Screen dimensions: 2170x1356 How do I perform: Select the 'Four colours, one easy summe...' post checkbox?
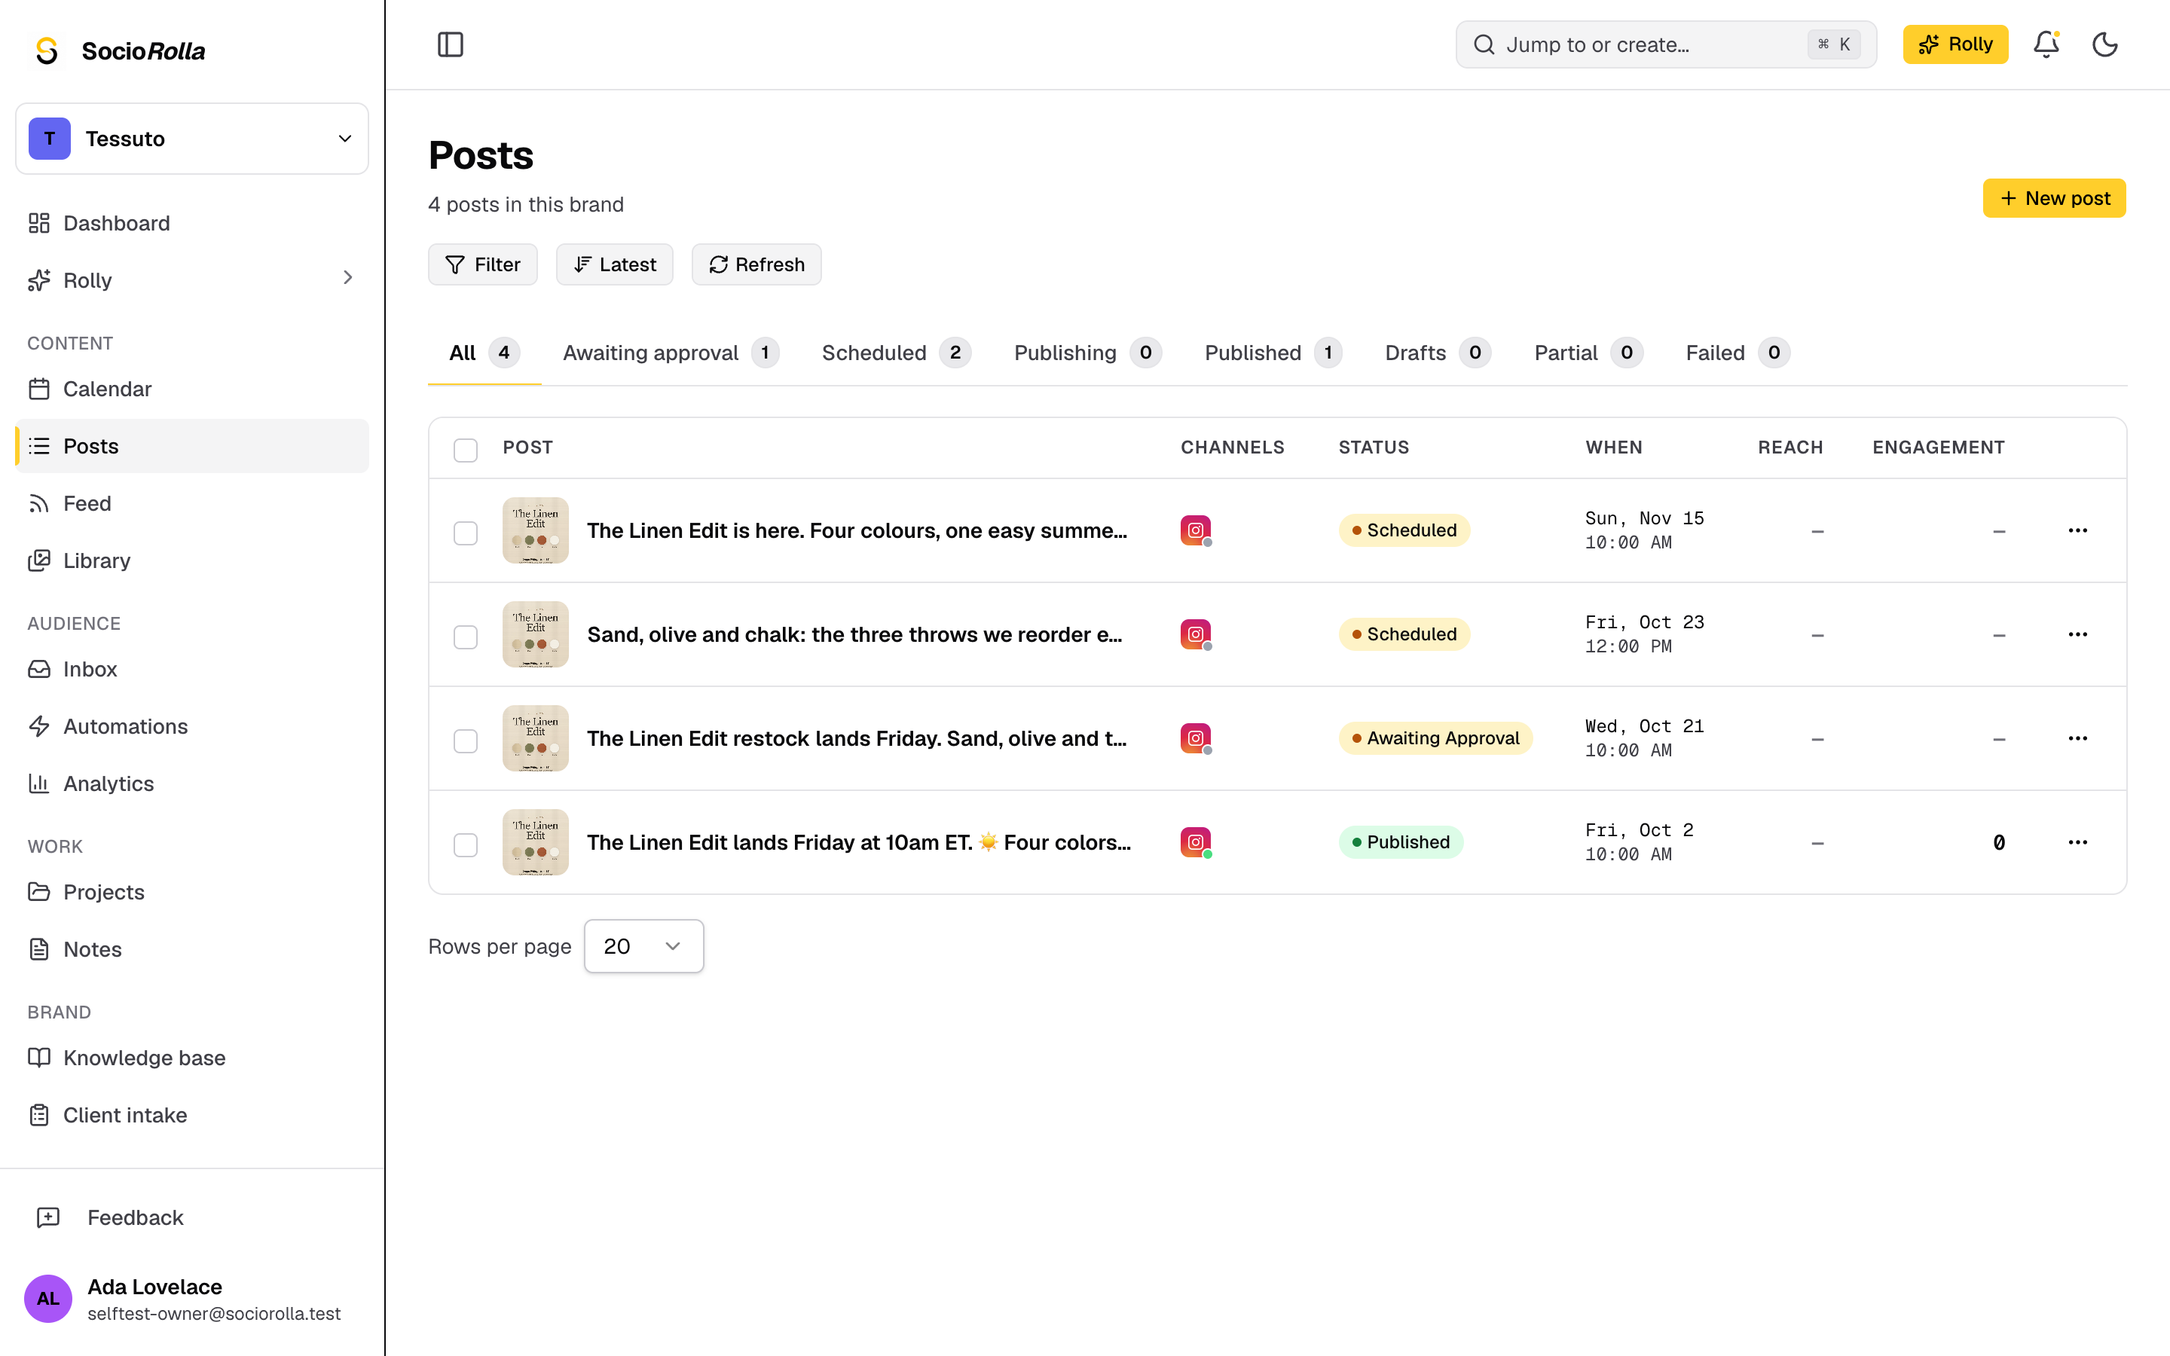(x=466, y=533)
